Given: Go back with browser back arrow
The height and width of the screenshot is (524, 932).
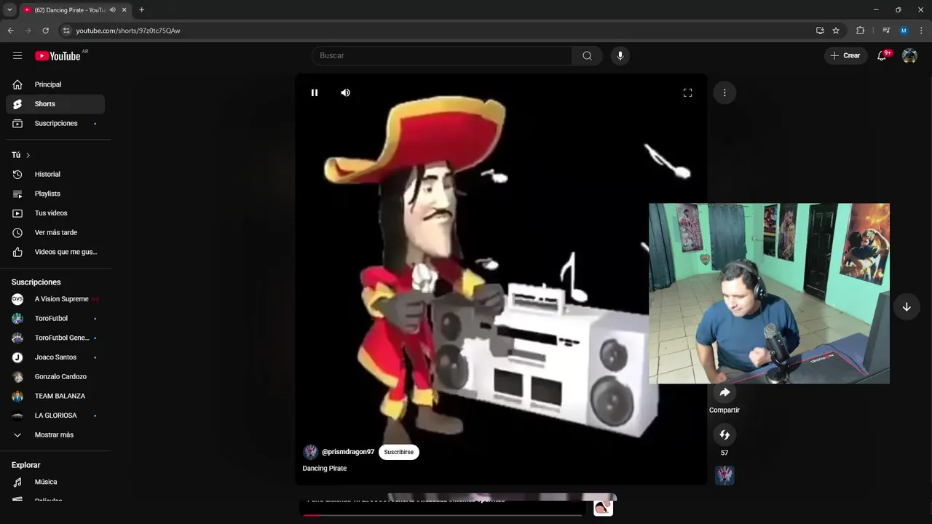Looking at the screenshot, I should (10, 31).
